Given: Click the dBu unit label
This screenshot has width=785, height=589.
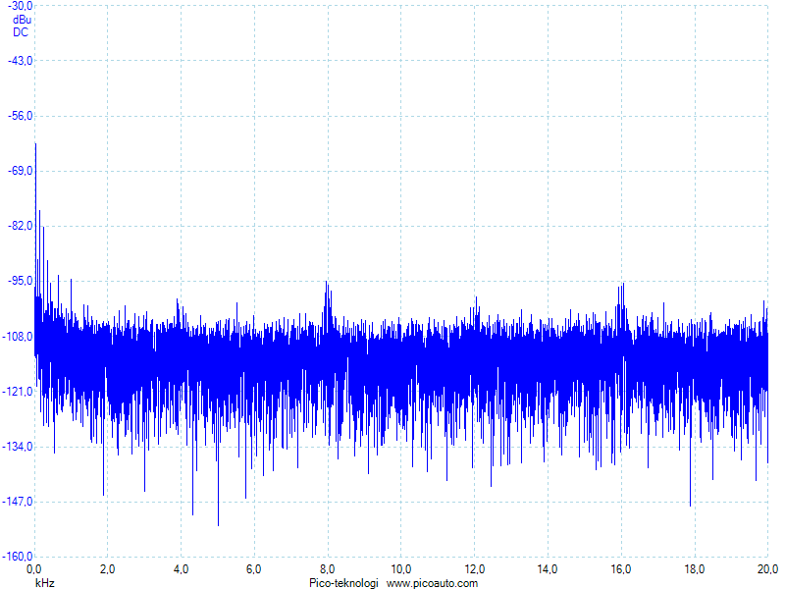Looking at the screenshot, I should point(22,20).
